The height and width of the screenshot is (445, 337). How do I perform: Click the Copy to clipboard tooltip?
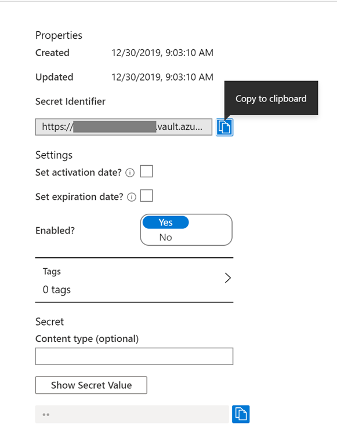click(x=271, y=98)
